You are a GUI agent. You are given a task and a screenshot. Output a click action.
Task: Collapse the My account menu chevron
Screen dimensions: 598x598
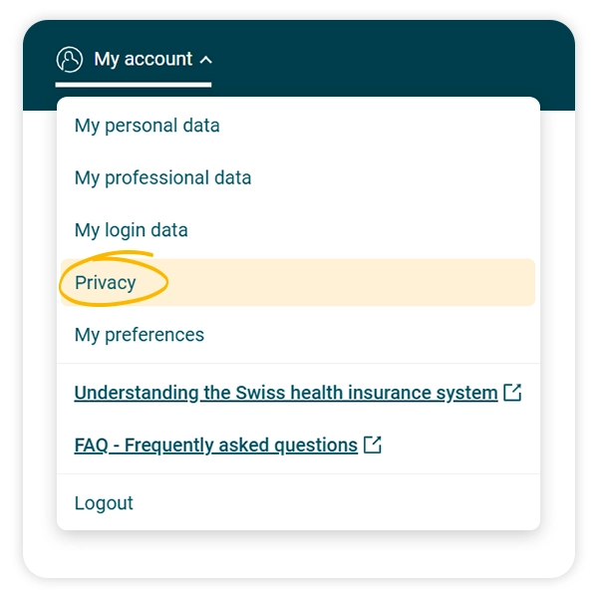[206, 61]
